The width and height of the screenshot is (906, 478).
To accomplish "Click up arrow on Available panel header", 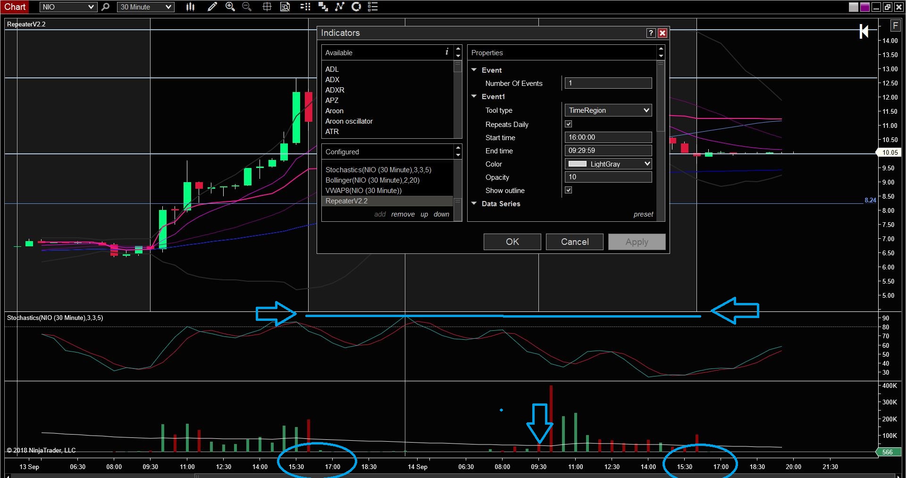I will coord(458,49).
